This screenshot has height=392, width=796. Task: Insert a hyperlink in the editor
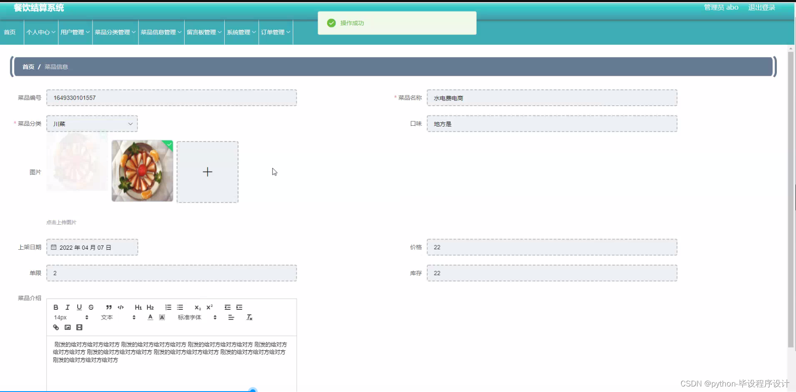click(x=56, y=327)
